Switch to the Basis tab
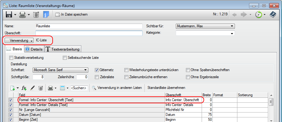 tap(14, 49)
